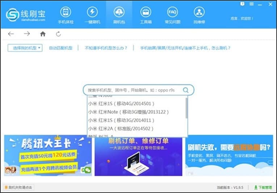Open the 工具箱 toolbox tab
This screenshot has height=193, width=277.
coord(146,15)
